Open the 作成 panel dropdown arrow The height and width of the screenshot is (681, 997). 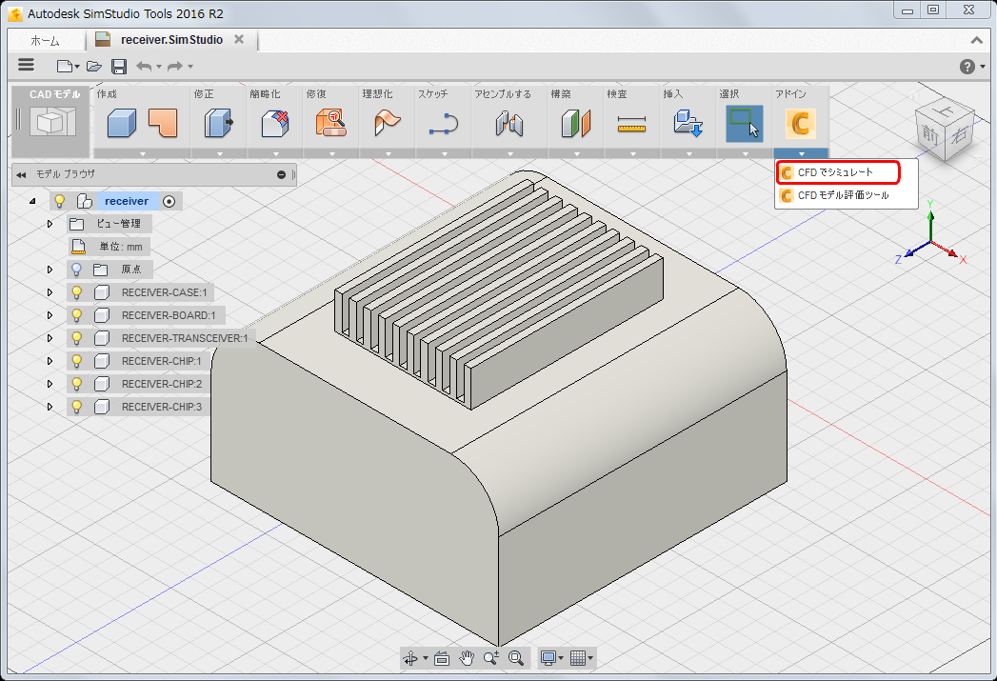(143, 153)
